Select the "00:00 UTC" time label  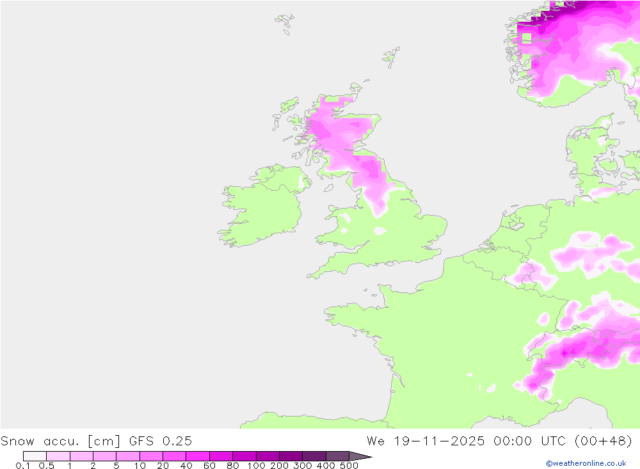[x=529, y=441]
